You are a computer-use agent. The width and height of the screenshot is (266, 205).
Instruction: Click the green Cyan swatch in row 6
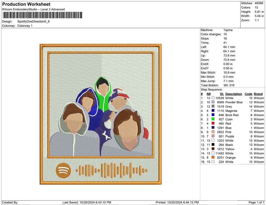[x=213, y=119]
